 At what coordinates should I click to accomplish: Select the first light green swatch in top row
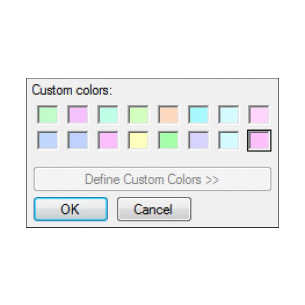coord(47,115)
